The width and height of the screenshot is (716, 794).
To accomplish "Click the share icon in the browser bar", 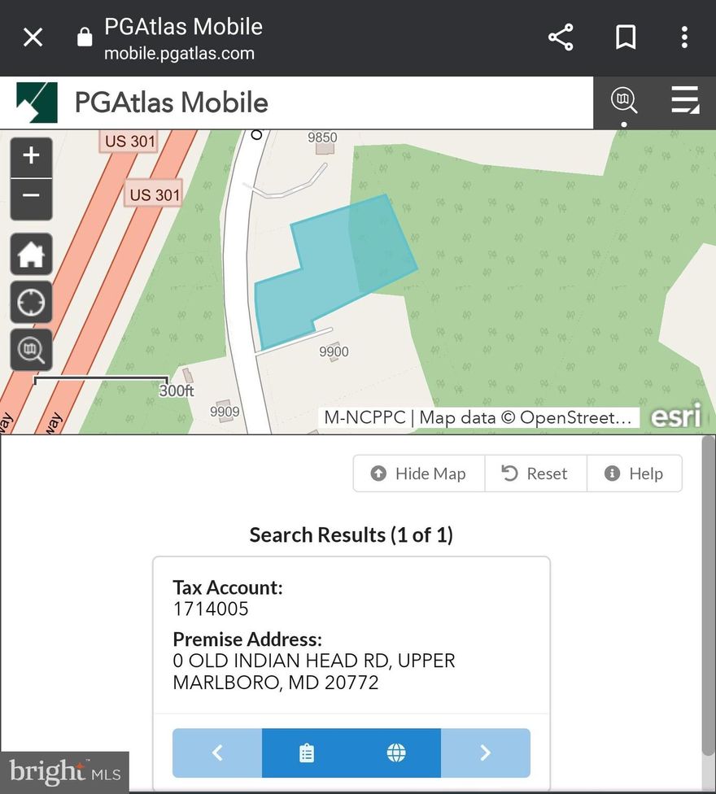I will tap(560, 37).
